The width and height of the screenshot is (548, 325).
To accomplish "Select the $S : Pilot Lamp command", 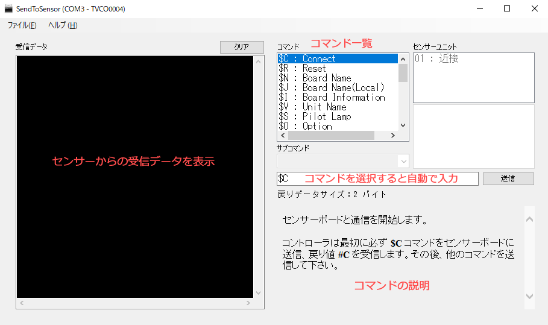I will (x=338, y=116).
